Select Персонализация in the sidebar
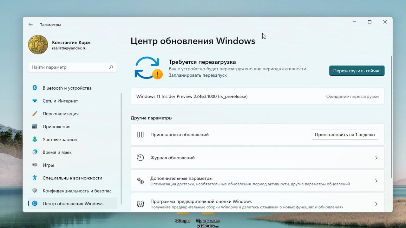Viewport: 406px width, 228px height. tap(73, 114)
